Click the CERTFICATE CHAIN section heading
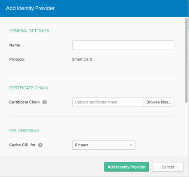The height and width of the screenshot is (177, 189). point(29,88)
